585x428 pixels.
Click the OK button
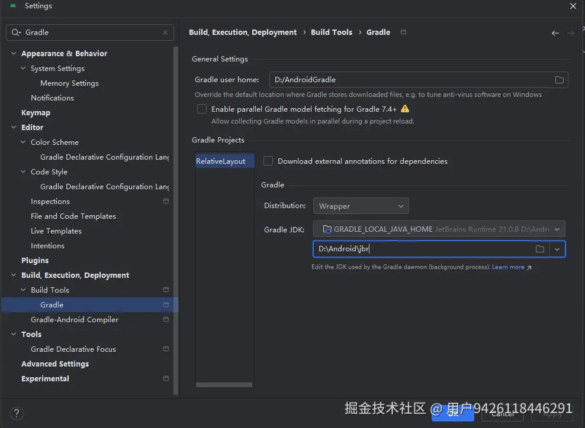(x=452, y=414)
